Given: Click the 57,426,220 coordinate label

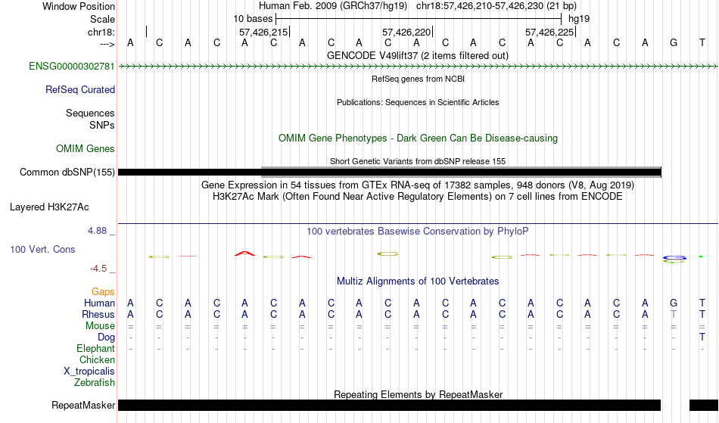Looking at the screenshot, I should click(x=406, y=32).
